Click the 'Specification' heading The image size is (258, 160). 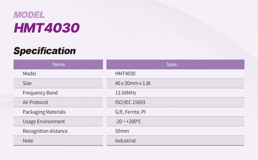point(44,51)
